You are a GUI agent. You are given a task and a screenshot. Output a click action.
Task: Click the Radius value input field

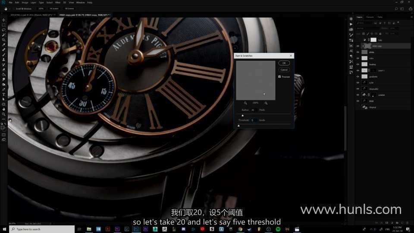[x=254, y=110]
